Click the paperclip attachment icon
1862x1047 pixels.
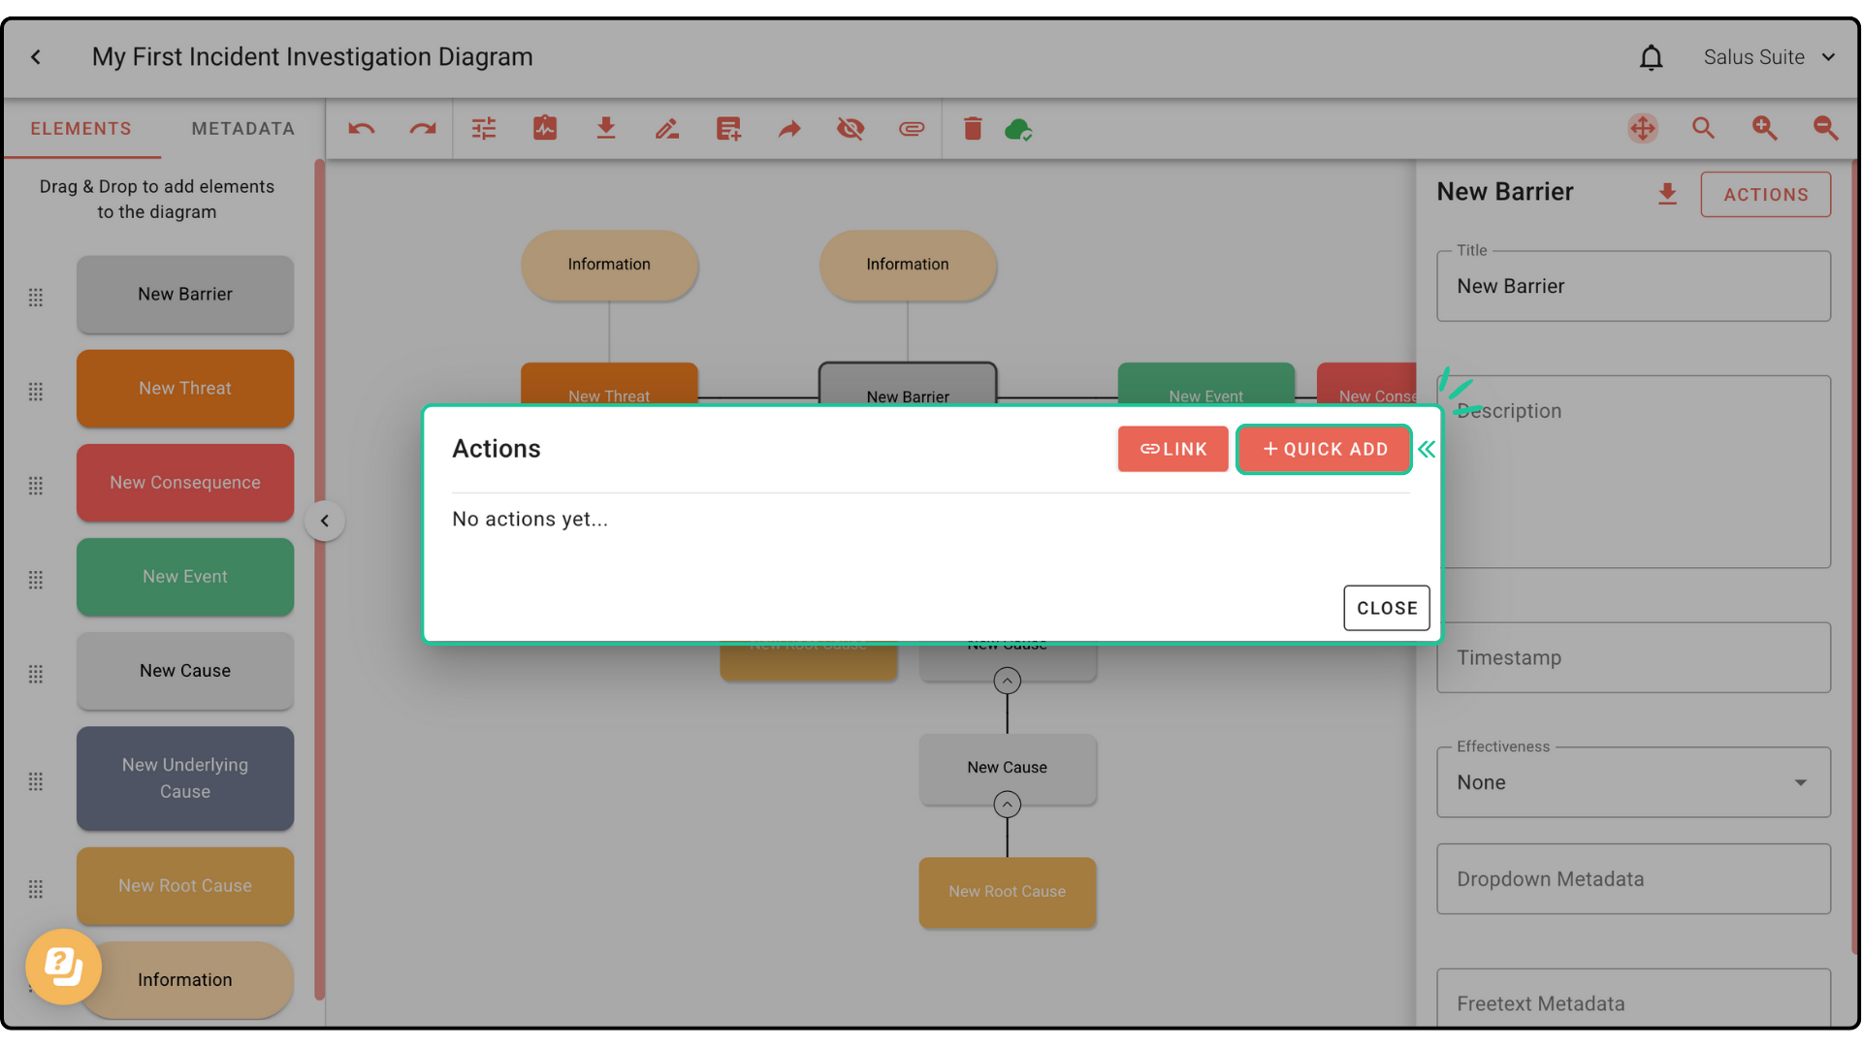[x=911, y=129]
